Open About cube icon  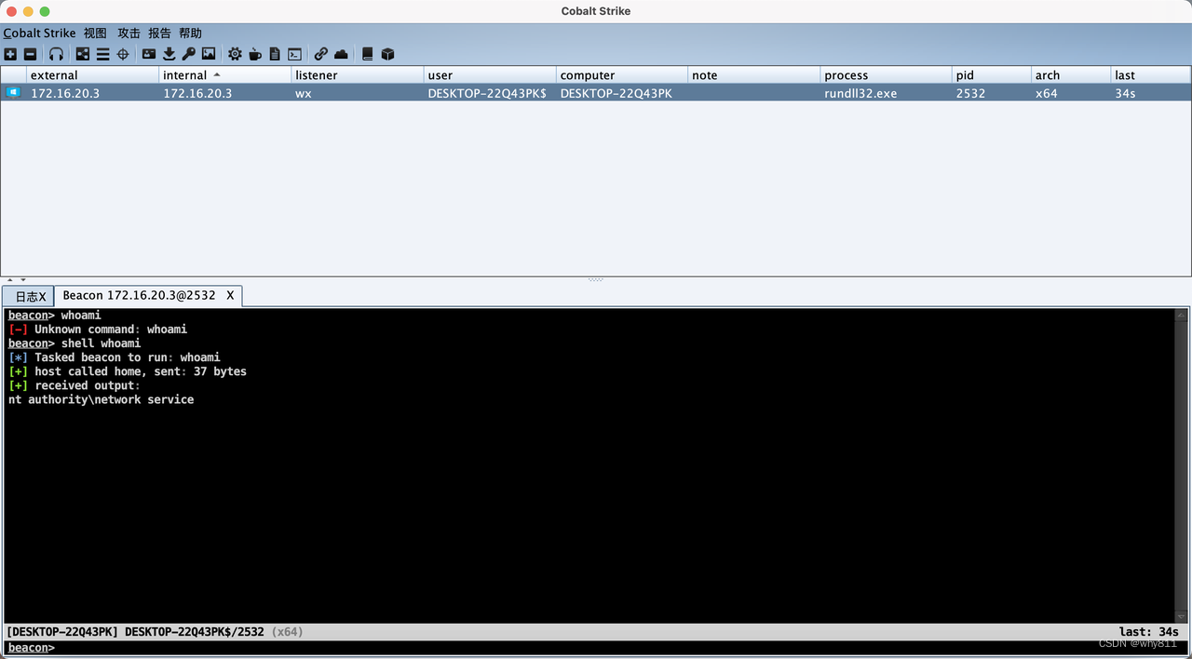coord(388,54)
